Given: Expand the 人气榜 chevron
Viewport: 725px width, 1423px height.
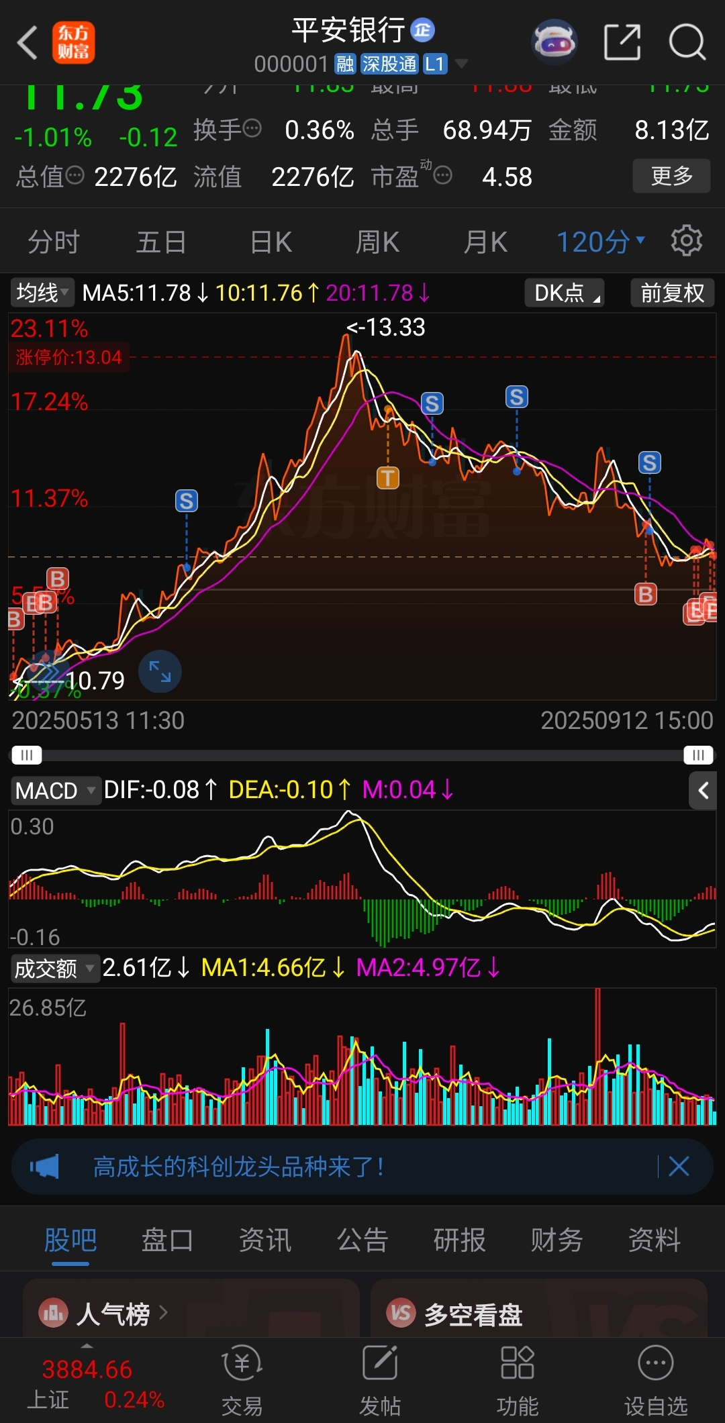Looking at the screenshot, I should [x=163, y=1312].
